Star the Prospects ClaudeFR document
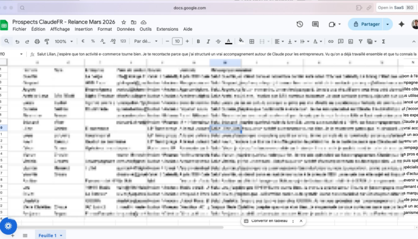 click(124, 21)
